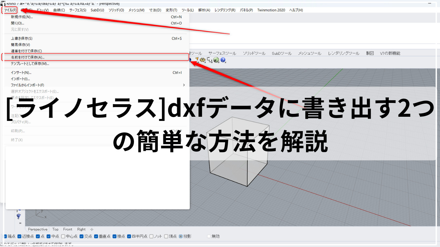Screen dimensions: 440x247
Task: Open the SubD(U) menu
Action: tap(97, 10)
